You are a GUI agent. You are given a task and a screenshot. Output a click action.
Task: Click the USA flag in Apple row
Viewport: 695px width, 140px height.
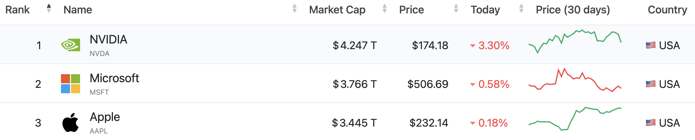tap(650, 123)
